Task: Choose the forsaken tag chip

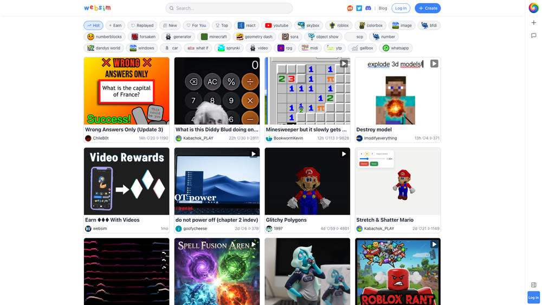Action: click(143, 37)
